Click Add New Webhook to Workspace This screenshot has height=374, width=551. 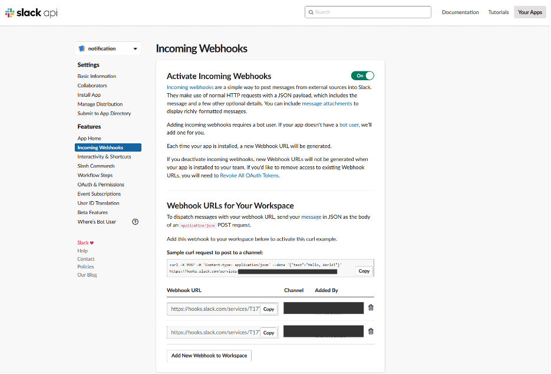[x=209, y=356]
